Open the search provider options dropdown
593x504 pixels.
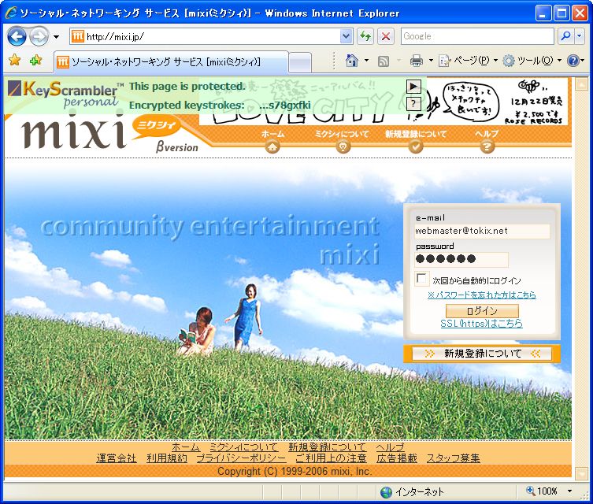580,36
